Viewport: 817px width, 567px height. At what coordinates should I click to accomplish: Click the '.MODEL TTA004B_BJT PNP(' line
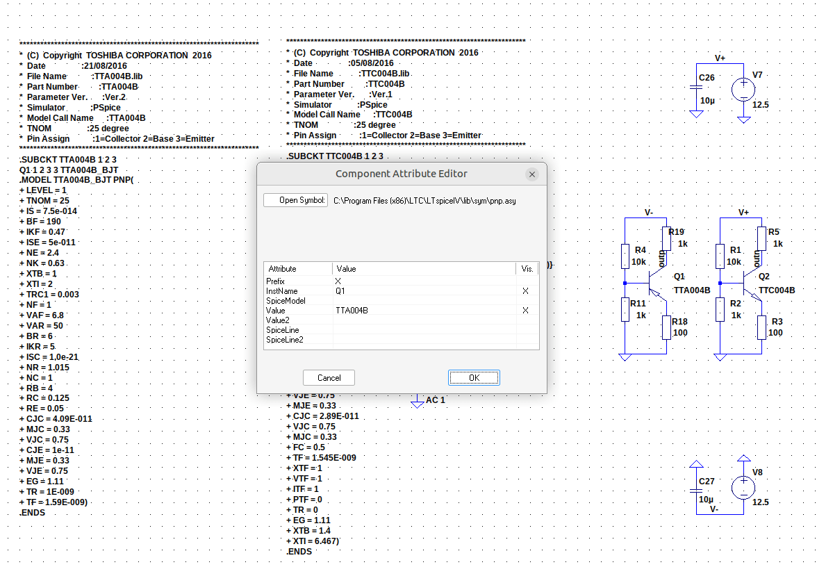click(76, 181)
